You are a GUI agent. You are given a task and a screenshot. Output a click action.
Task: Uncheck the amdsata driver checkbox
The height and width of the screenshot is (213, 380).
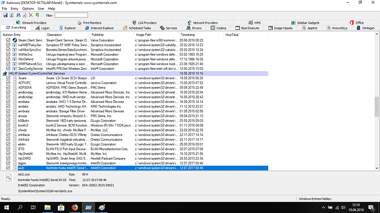(8, 102)
